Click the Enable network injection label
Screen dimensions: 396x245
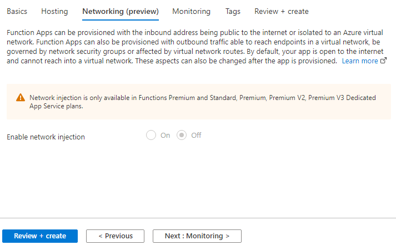[46, 137]
